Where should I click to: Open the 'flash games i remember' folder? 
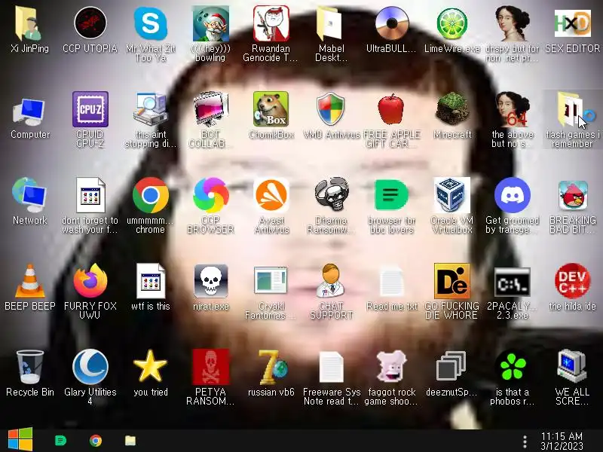pyautogui.click(x=572, y=109)
